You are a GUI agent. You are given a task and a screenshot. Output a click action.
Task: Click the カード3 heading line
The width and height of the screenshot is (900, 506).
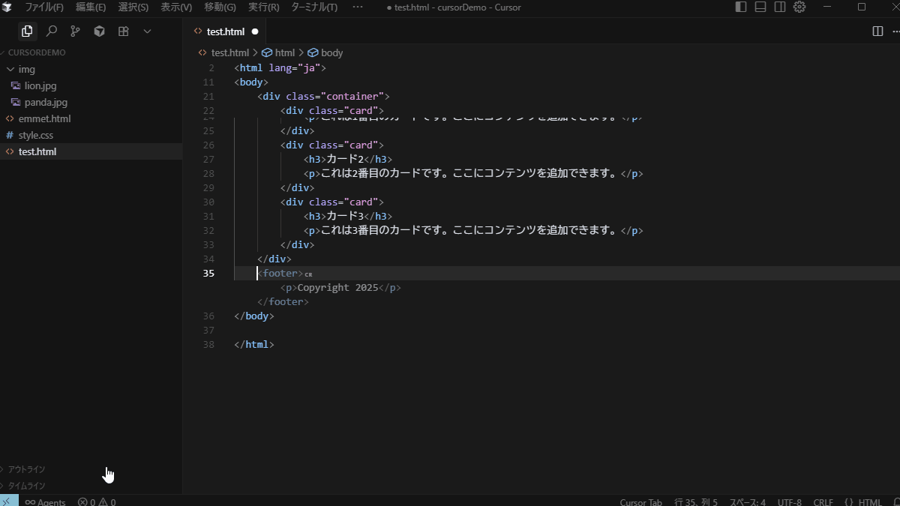tap(348, 216)
